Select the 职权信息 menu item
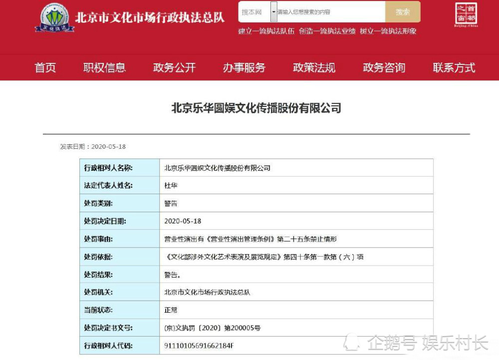The height and width of the screenshot is (360, 499). coord(104,68)
